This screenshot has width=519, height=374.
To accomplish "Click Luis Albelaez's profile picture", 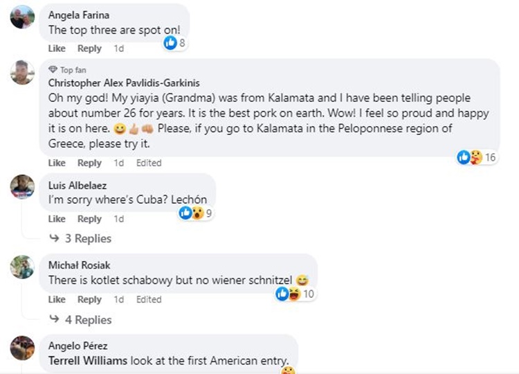I will pos(22,186).
